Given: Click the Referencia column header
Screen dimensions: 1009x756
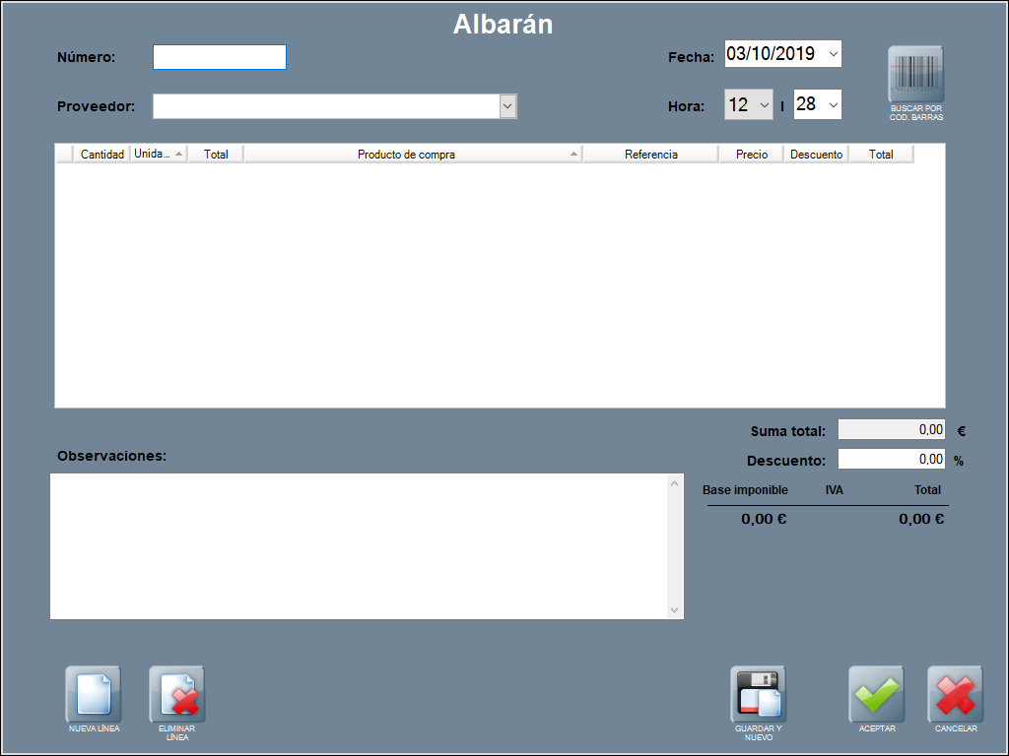Looking at the screenshot, I should (650, 155).
